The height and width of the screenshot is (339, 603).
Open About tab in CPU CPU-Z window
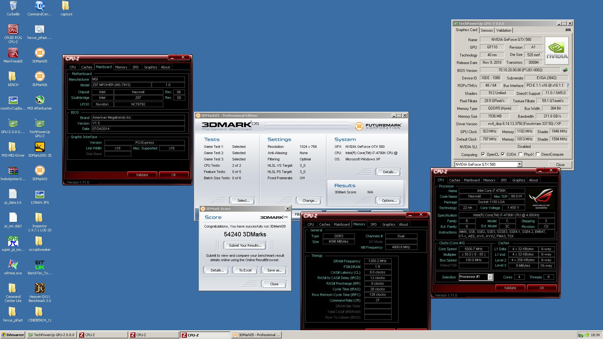pos(533,180)
